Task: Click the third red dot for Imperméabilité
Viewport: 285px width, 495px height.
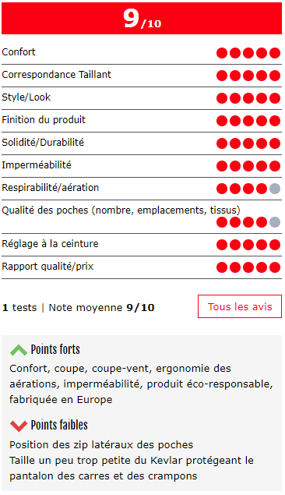Action: 248,166
